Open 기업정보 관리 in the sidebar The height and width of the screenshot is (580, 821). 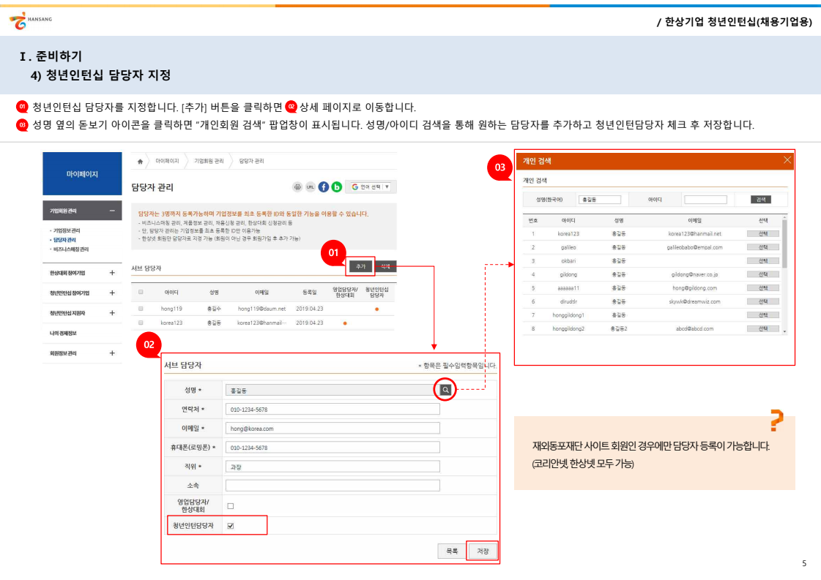[x=65, y=230]
